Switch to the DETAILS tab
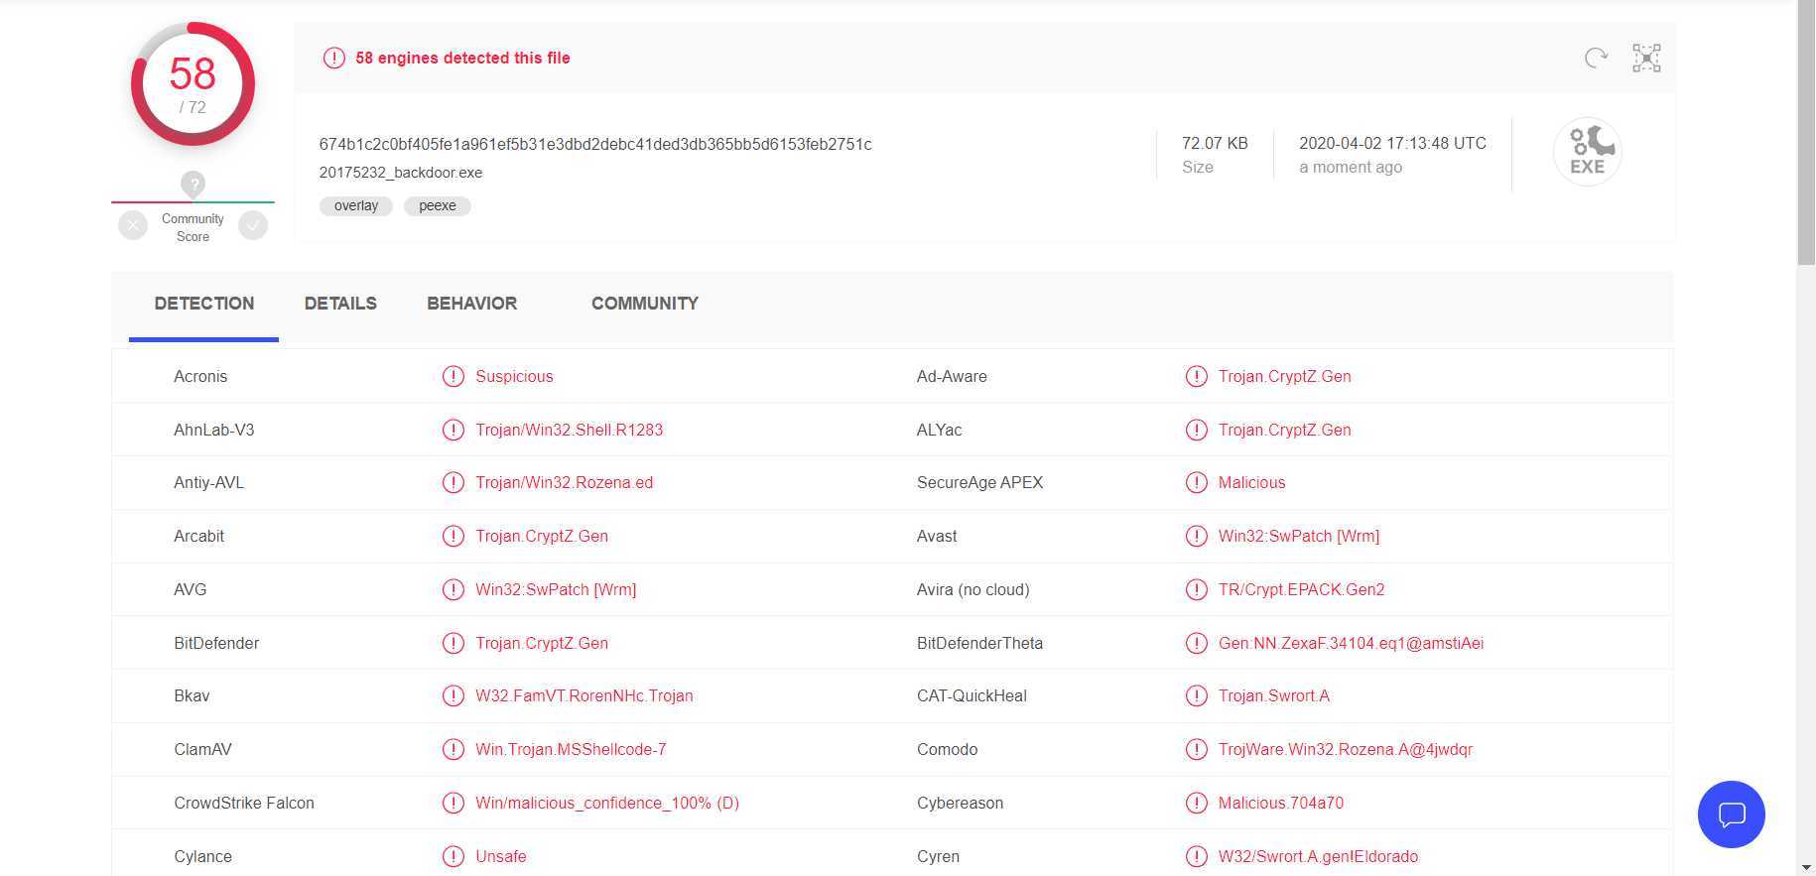This screenshot has height=876, width=1816. pos(340,304)
